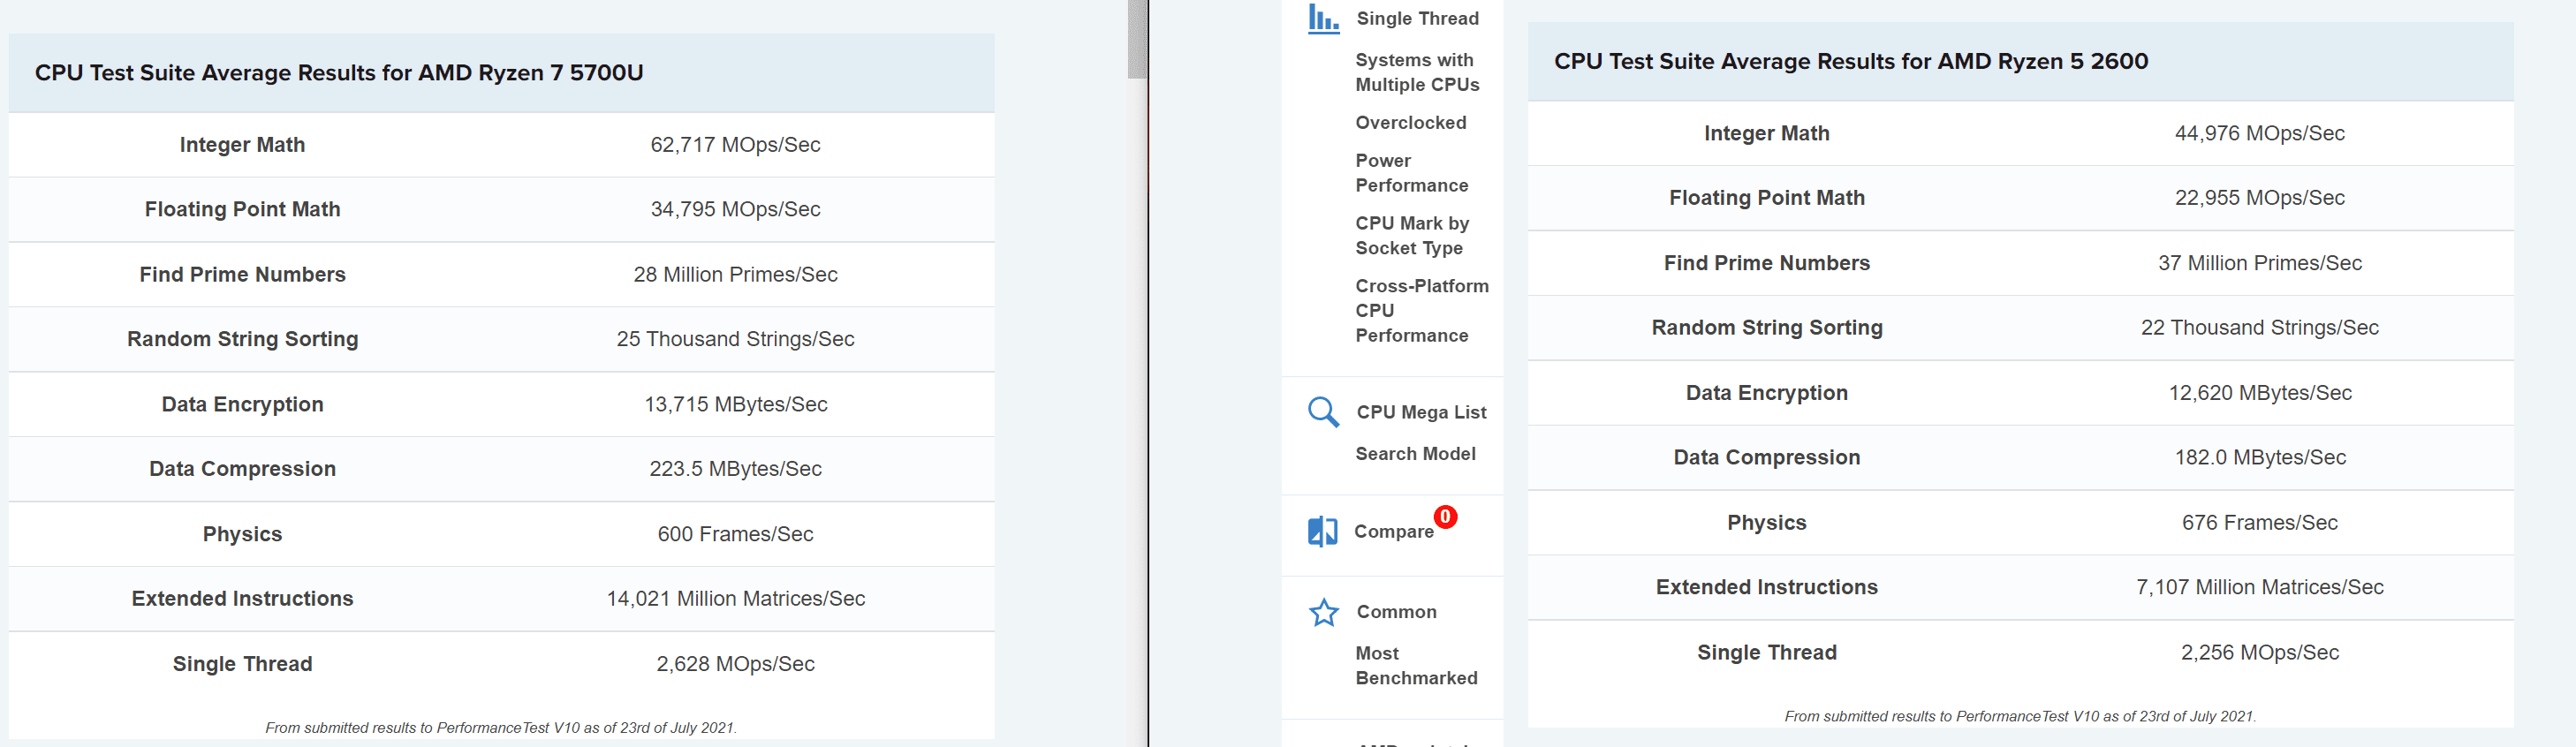The height and width of the screenshot is (747, 2576).
Task: Click the 25 Thousand Strings/Sec value
Action: point(735,340)
